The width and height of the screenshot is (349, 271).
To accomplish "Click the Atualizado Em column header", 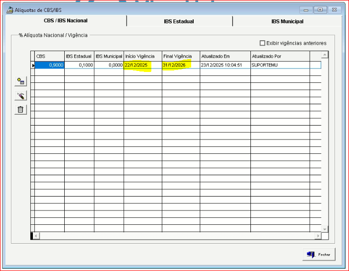I will (225, 56).
